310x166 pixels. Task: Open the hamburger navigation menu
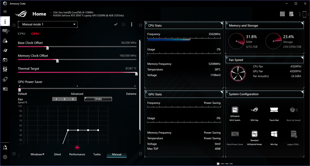click(x=5, y=11)
